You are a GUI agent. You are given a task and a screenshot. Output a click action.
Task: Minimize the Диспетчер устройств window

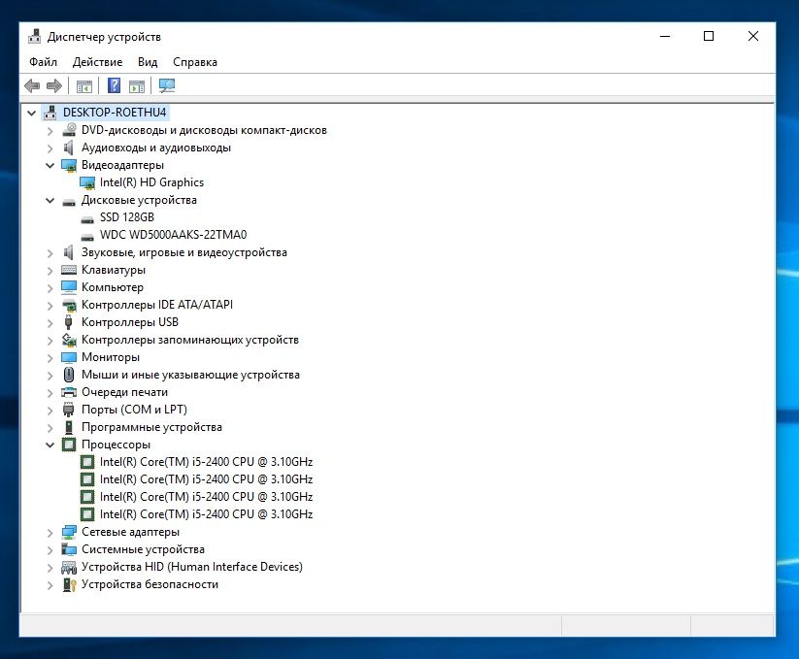coord(665,36)
